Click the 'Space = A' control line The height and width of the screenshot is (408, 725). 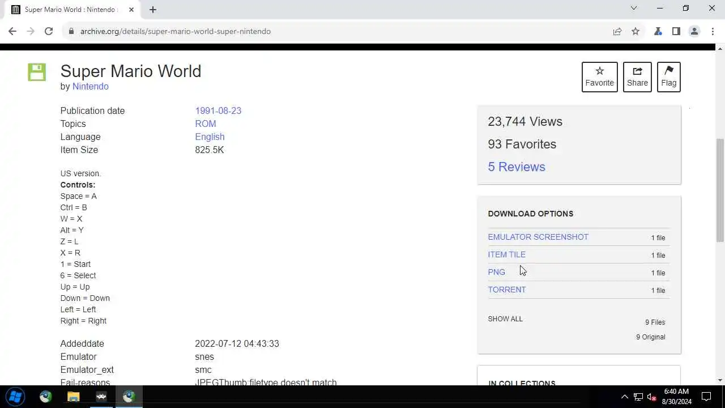(x=79, y=196)
